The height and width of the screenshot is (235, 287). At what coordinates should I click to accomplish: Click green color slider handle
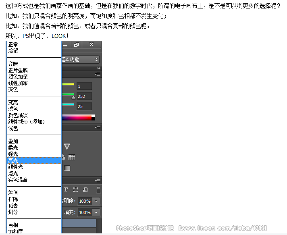[x=73, y=98]
